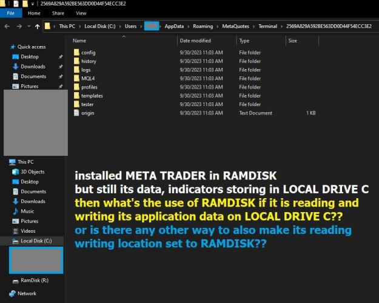Open pinned Downloads under Quick access
Screen dimensions: 379x303
coord(33,67)
